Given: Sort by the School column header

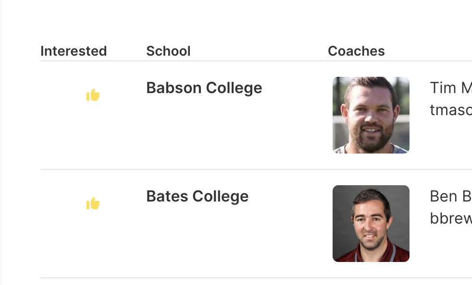Looking at the screenshot, I should point(168,51).
